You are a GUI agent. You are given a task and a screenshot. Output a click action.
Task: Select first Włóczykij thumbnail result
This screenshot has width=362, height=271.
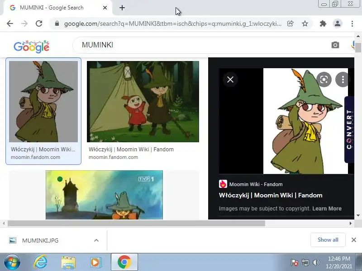43,101
